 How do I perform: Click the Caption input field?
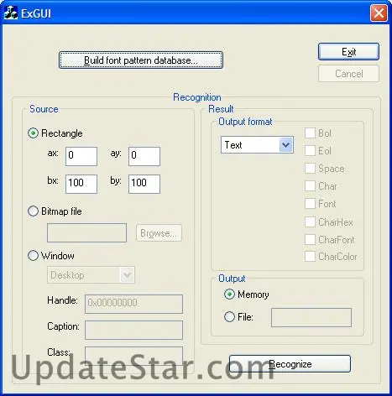(133, 331)
